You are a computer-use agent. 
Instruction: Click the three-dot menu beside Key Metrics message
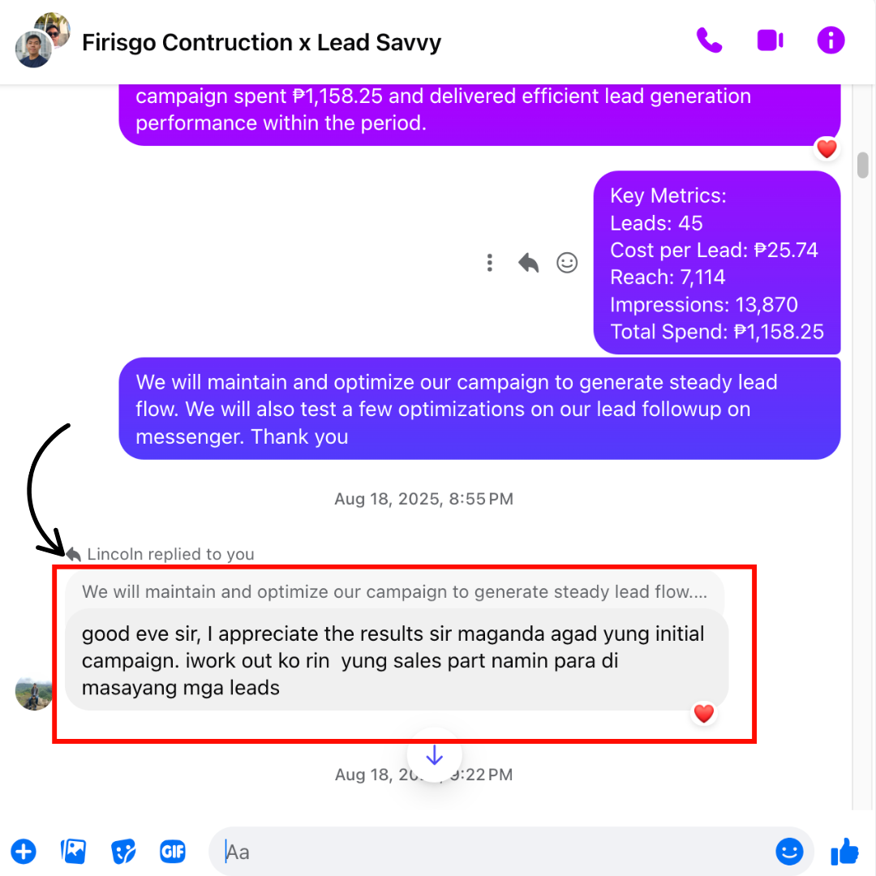click(489, 263)
